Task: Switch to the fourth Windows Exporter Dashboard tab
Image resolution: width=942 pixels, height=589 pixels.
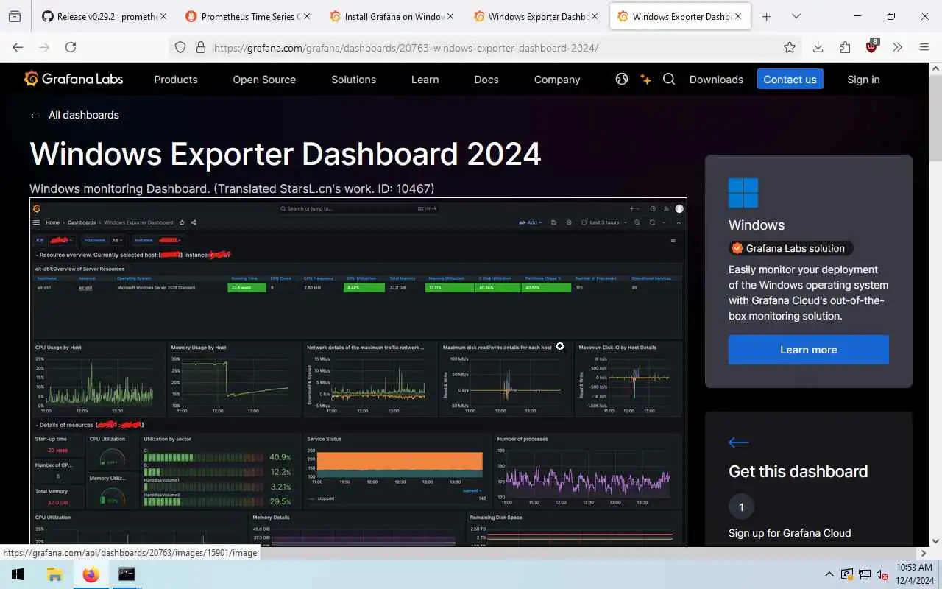Action: [534, 16]
